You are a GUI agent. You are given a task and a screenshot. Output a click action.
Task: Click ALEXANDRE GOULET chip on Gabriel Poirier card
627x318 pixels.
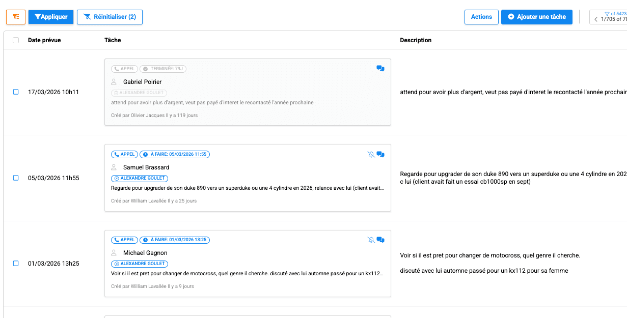[139, 93]
